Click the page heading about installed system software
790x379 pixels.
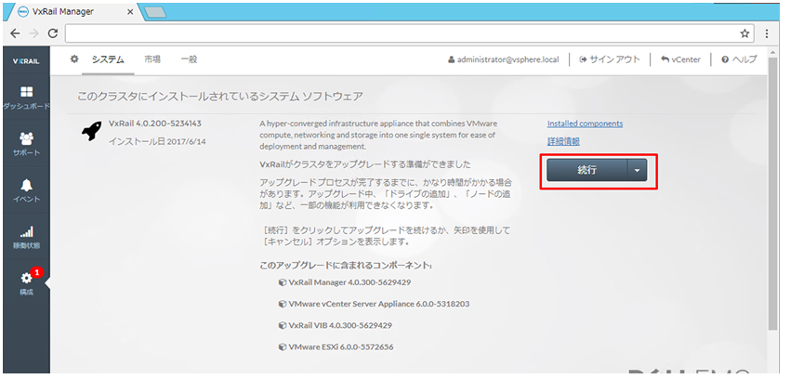point(219,96)
